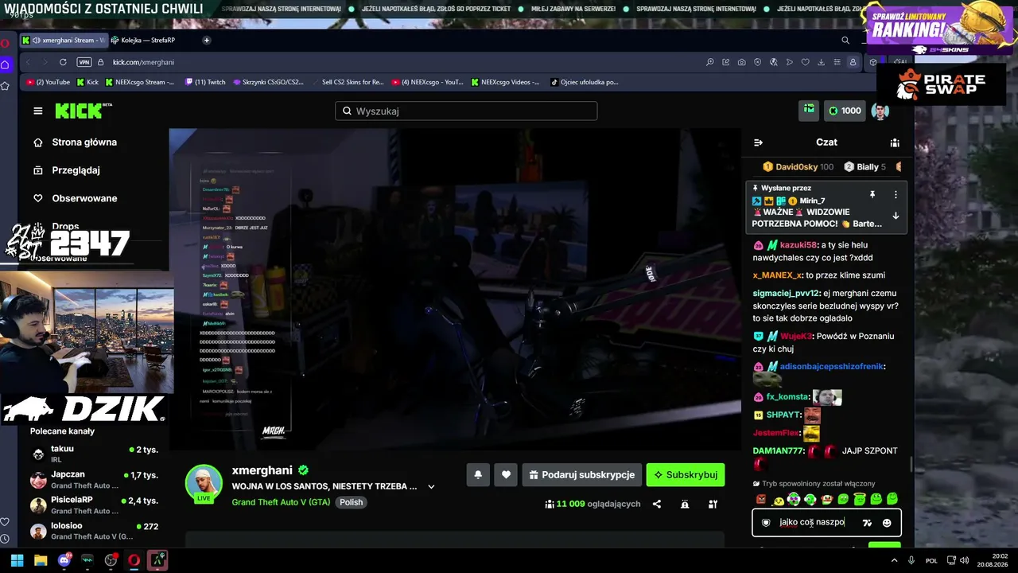Screen dimensions: 1018x573
Task: Collapse the chat panel with the arrow icon
Action: click(758, 142)
